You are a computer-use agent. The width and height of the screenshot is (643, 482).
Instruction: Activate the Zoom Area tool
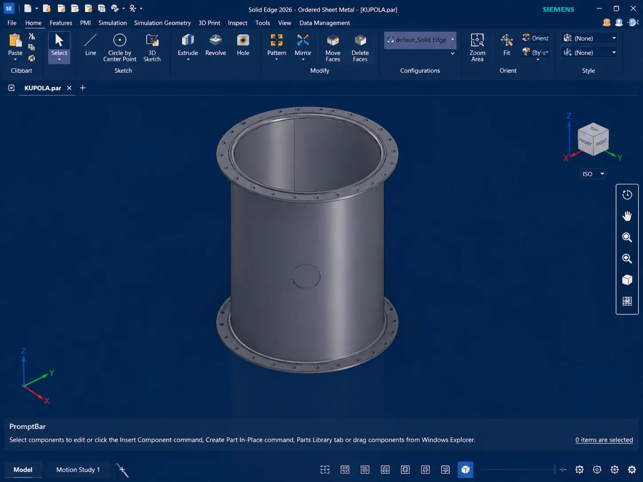point(477,47)
